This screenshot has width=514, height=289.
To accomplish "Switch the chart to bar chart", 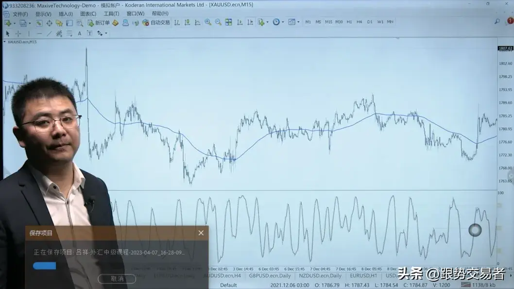I will click(x=177, y=22).
